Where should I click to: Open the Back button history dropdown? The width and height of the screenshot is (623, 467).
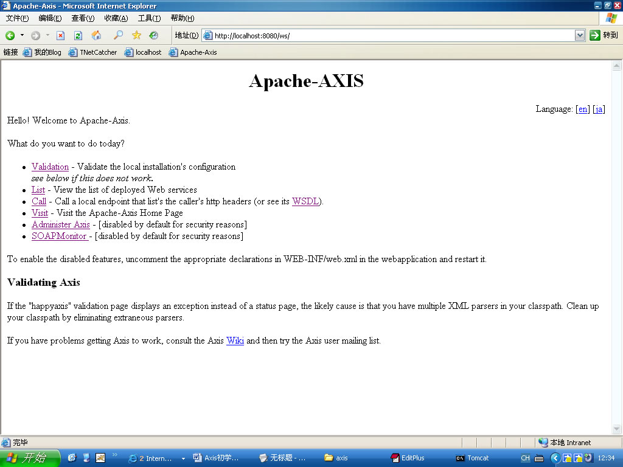[23, 35]
